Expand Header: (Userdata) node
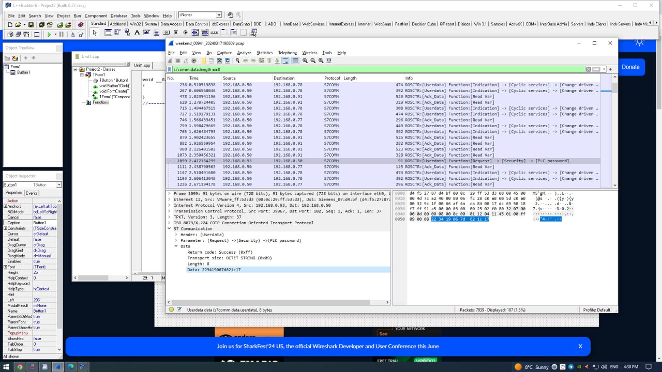662x372 pixels. [x=176, y=235]
